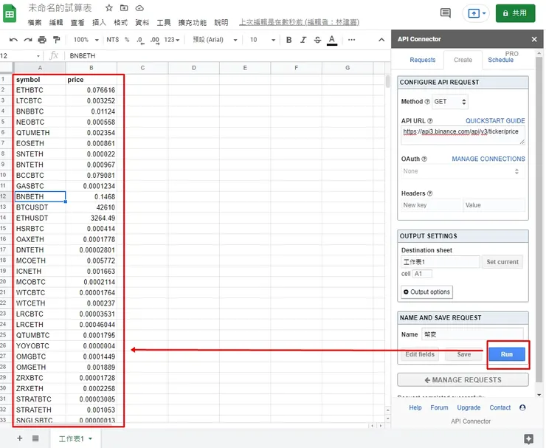Open the Arial font dropdown
Viewport: 546px width, 448px height.
click(x=215, y=40)
